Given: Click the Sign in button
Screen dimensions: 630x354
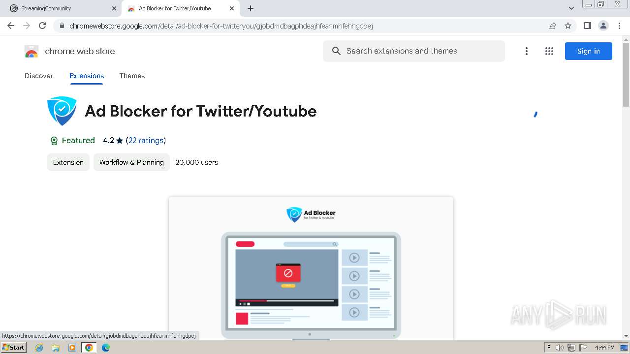Looking at the screenshot, I should click(x=589, y=51).
